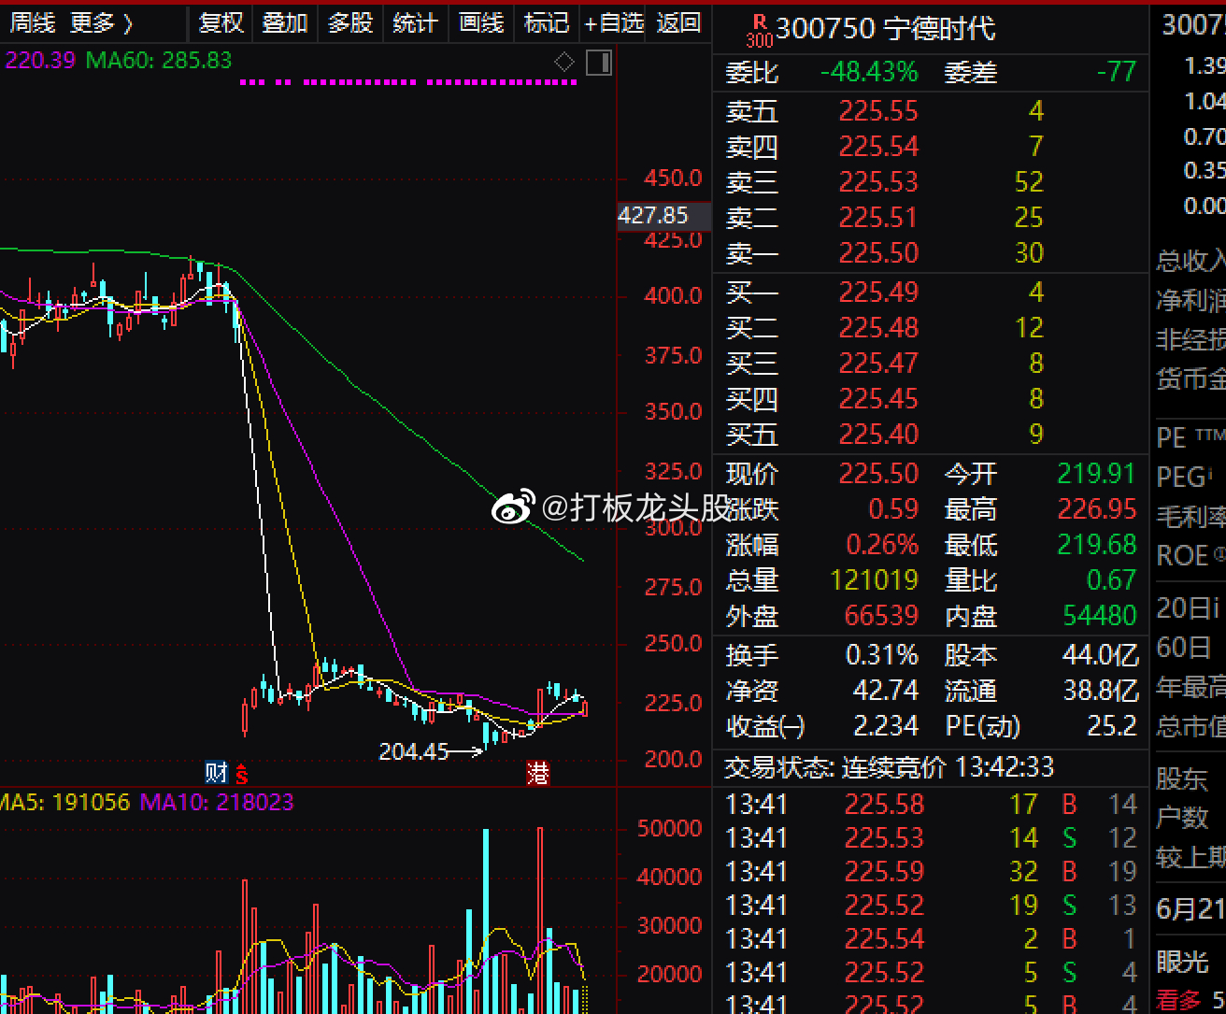The image size is (1226, 1014).
Task: Click the 300750 宁德时代 stock title
Action: pyautogui.click(x=886, y=30)
